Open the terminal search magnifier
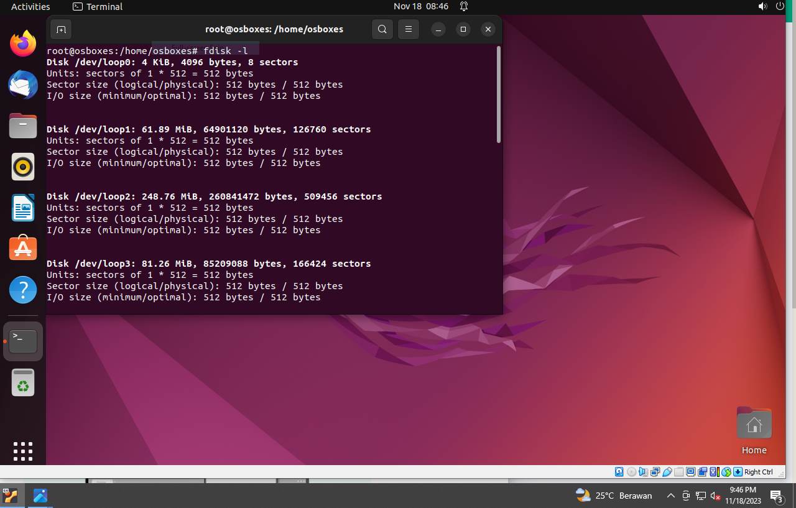 coord(382,29)
